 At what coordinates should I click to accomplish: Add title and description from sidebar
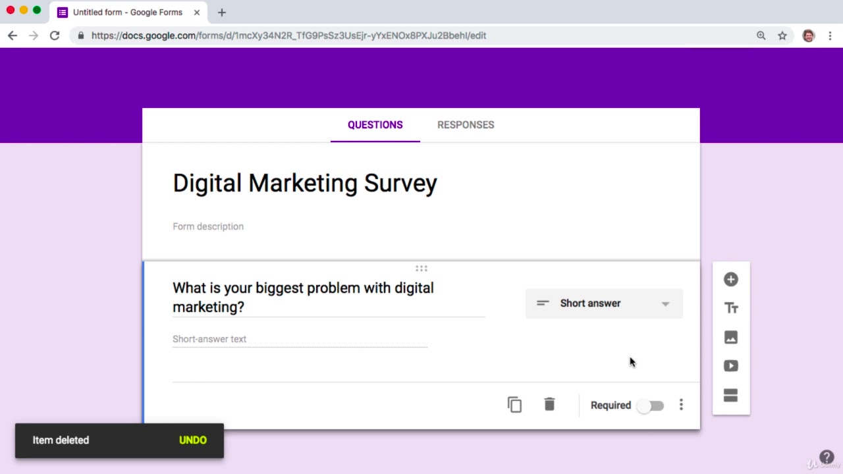(x=730, y=308)
